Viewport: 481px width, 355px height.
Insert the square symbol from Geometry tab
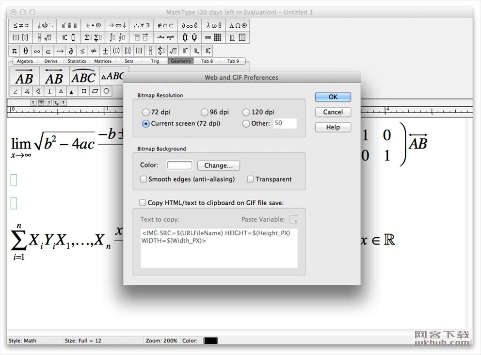point(84,92)
